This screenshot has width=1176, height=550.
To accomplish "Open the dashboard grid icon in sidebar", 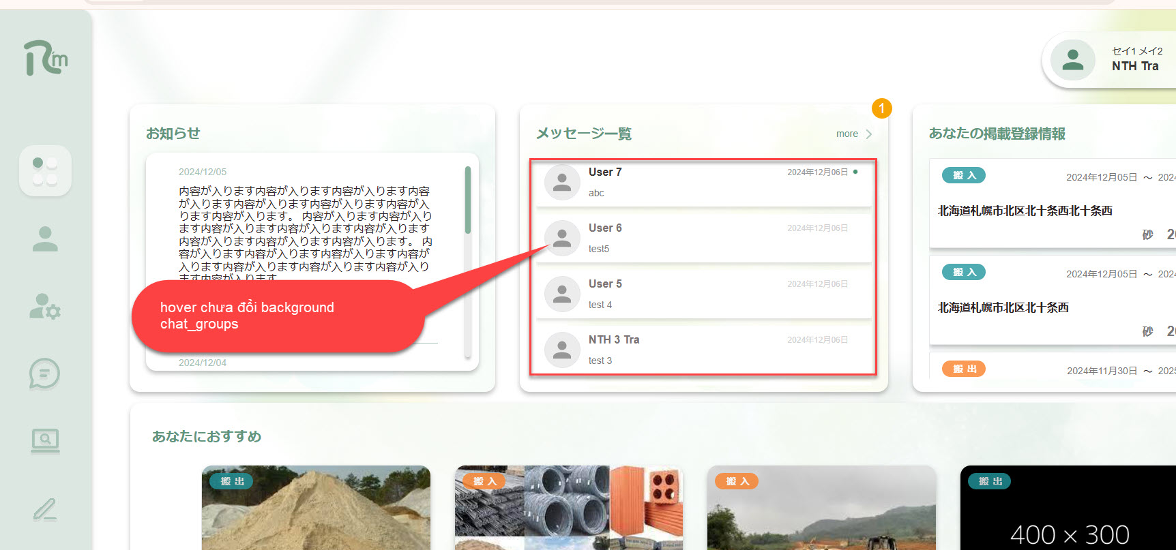I will coord(45,171).
